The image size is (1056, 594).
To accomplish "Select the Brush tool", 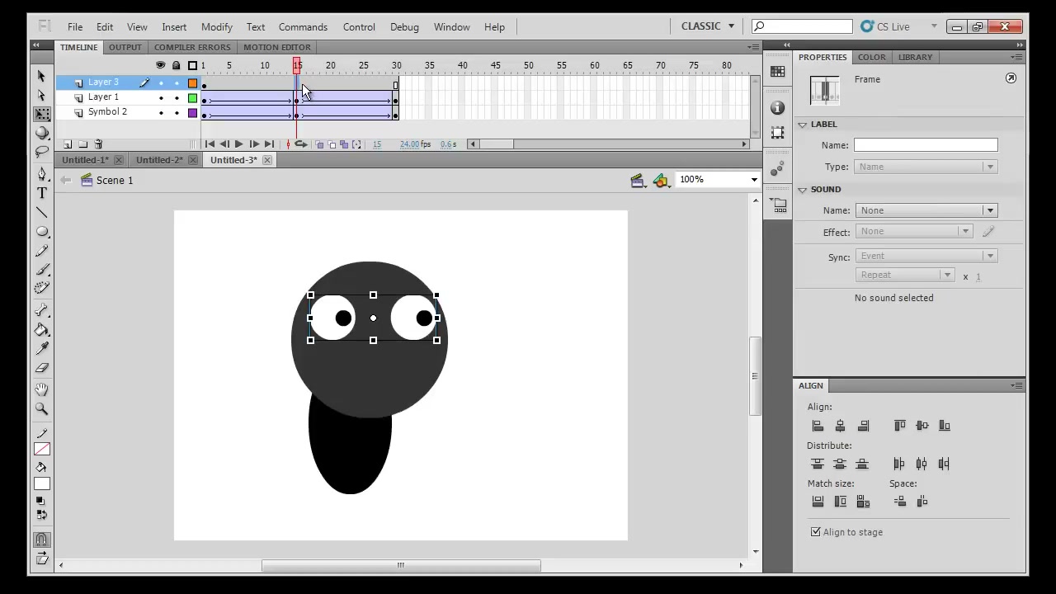I will [42, 269].
